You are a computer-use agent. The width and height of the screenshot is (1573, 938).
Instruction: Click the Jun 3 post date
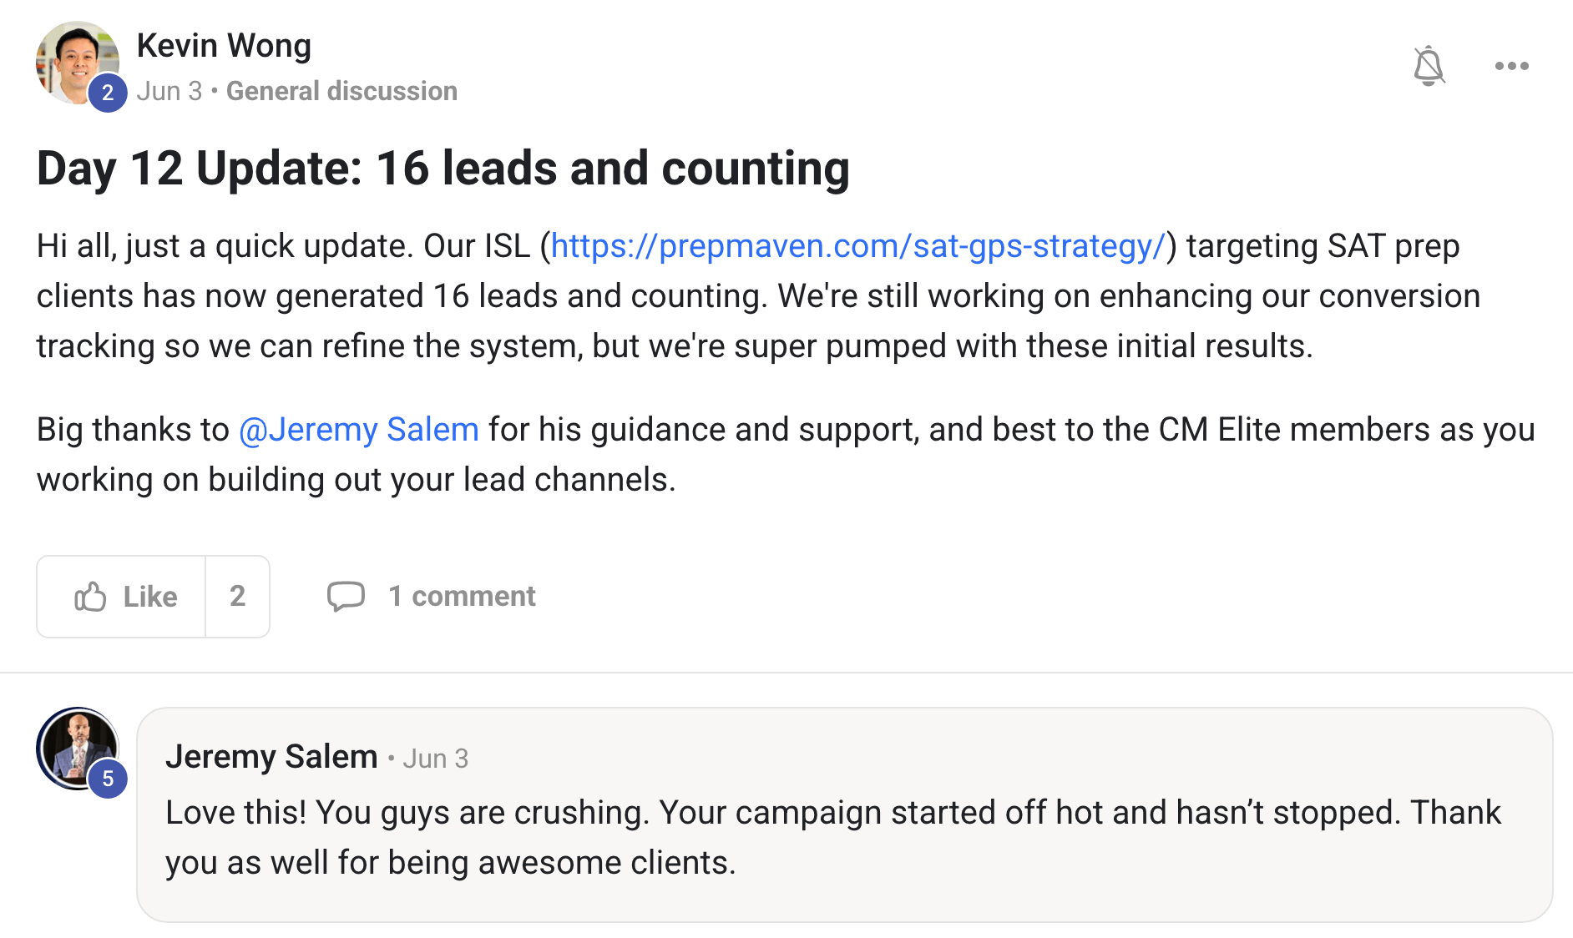click(x=169, y=90)
